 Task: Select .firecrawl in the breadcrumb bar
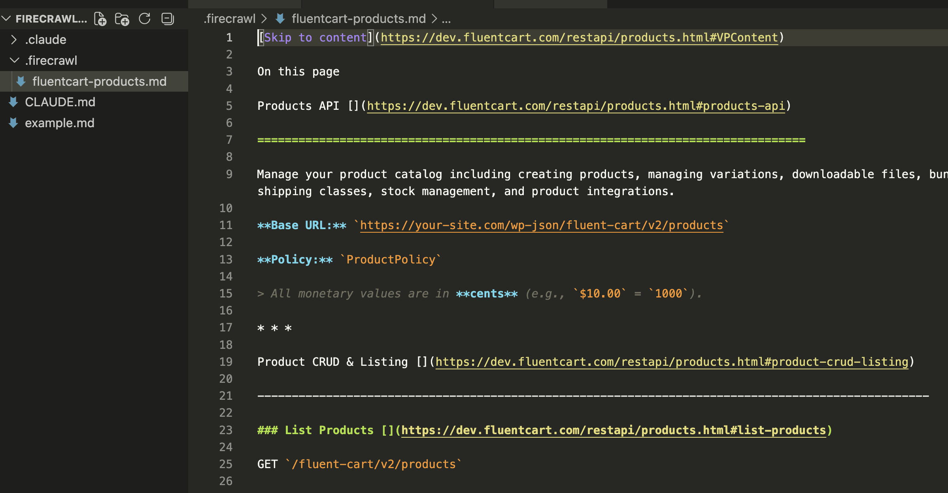[229, 19]
